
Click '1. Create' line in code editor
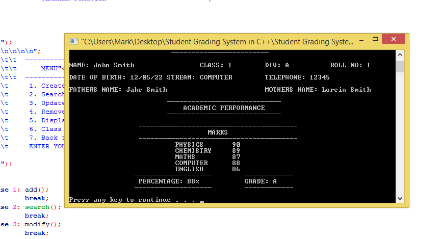tap(47, 86)
